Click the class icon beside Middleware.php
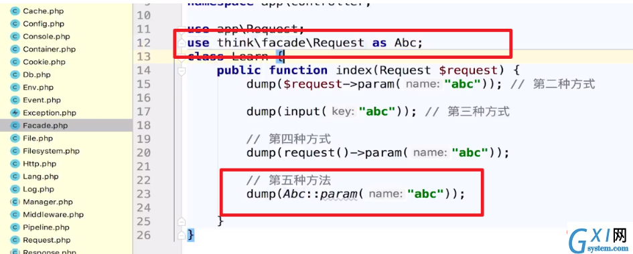633x254 pixels. pos(15,215)
